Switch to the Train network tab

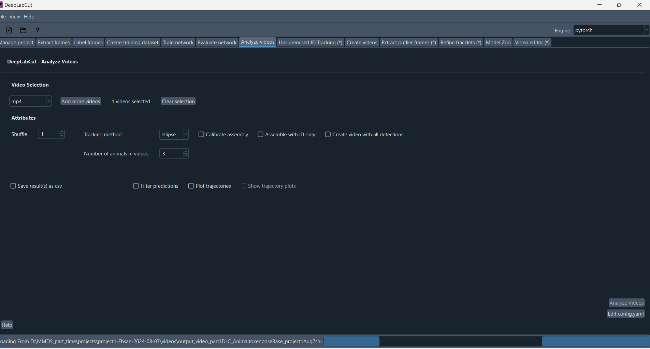pos(178,42)
